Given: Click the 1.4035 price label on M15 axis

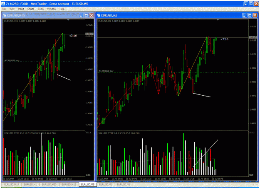Looking at the screenshot, I should point(89,125).
